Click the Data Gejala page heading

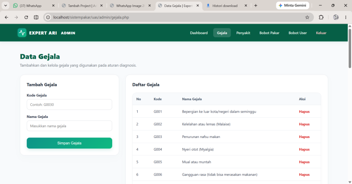coord(40,57)
